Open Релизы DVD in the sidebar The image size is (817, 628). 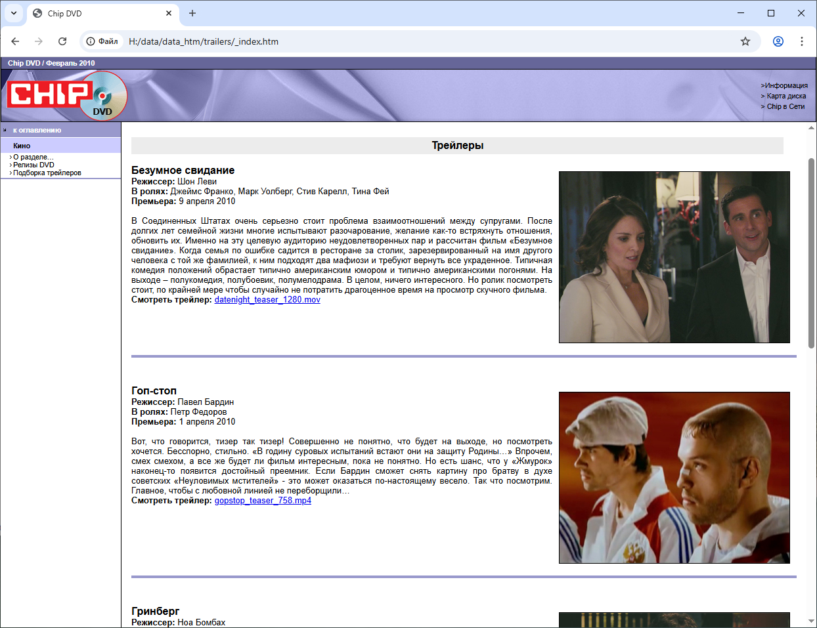click(33, 165)
